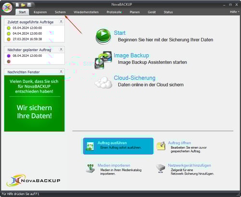Click the new document quick-access icon

coord(17,5)
